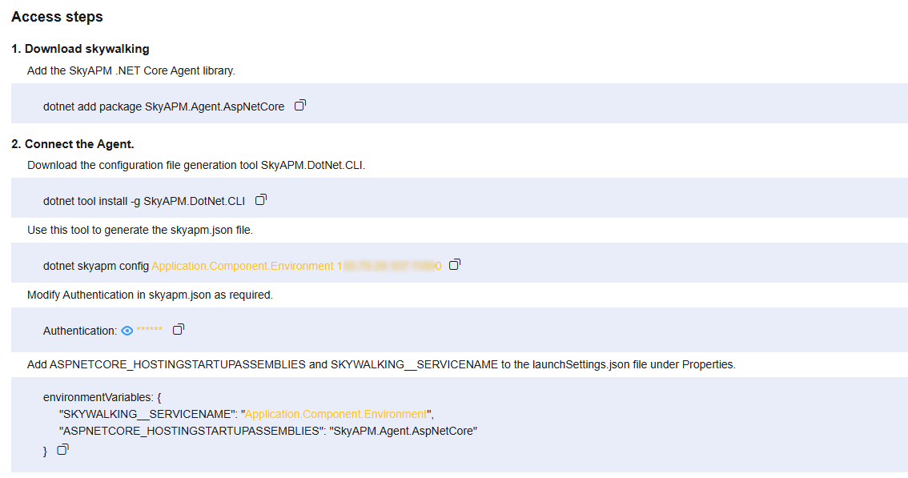Copy the environmentVariables JSON block
908x478 pixels.
click(62, 450)
